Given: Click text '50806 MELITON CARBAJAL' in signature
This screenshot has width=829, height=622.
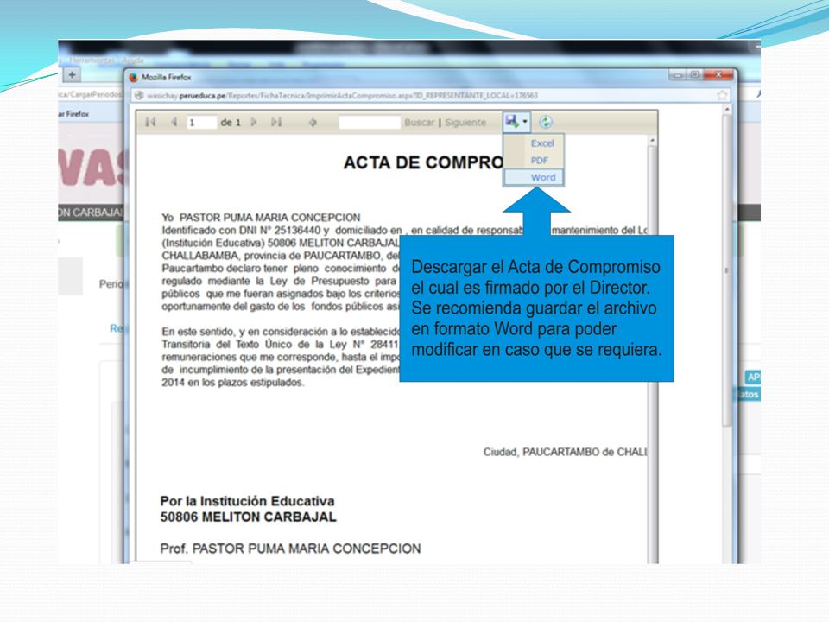Looking at the screenshot, I should (x=249, y=517).
